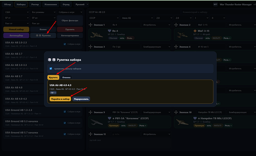Select USA Air AB 4.0-4.3 in the sidebar list

[x=24, y=100]
